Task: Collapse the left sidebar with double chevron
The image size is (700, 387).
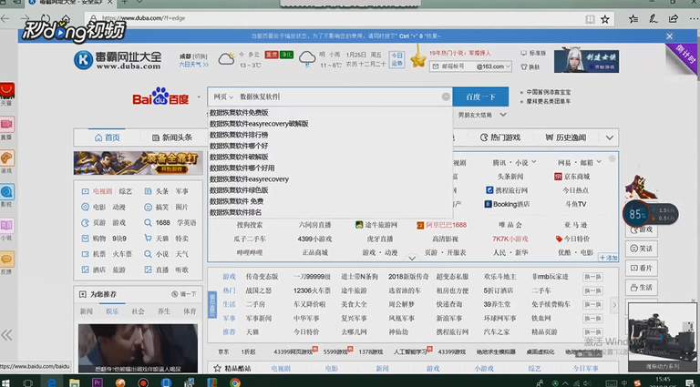Action: (6, 335)
